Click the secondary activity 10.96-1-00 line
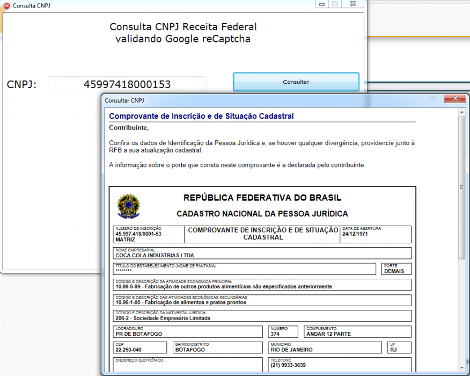Screen dimensions: 470x376 click(x=181, y=302)
